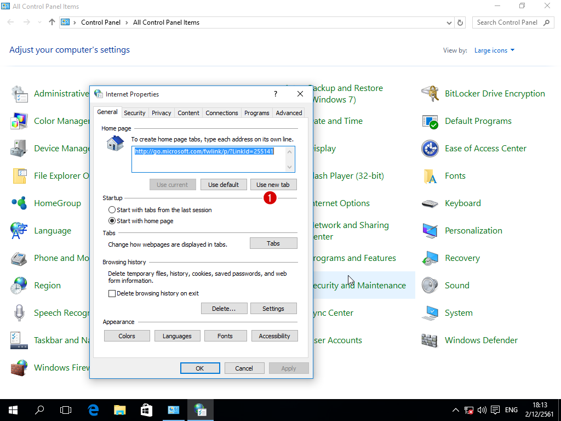Open the Device Manager icon

pyautogui.click(x=19, y=149)
